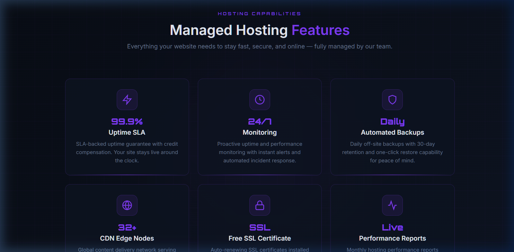The height and width of the screenshot is (252, 514).
Task: Click the padlock icon above SSL
Action: 260,205
